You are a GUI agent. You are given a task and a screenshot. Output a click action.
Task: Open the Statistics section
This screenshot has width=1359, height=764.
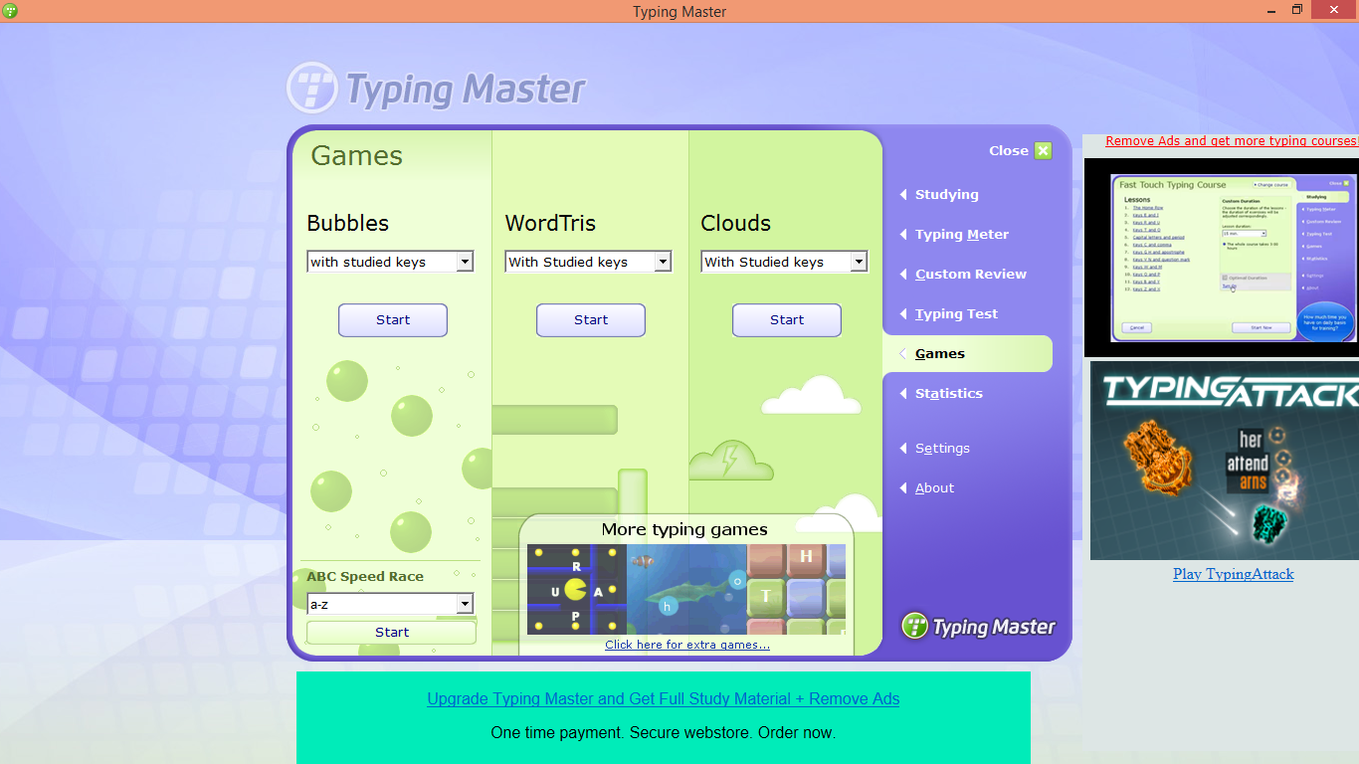coord(948,394)
